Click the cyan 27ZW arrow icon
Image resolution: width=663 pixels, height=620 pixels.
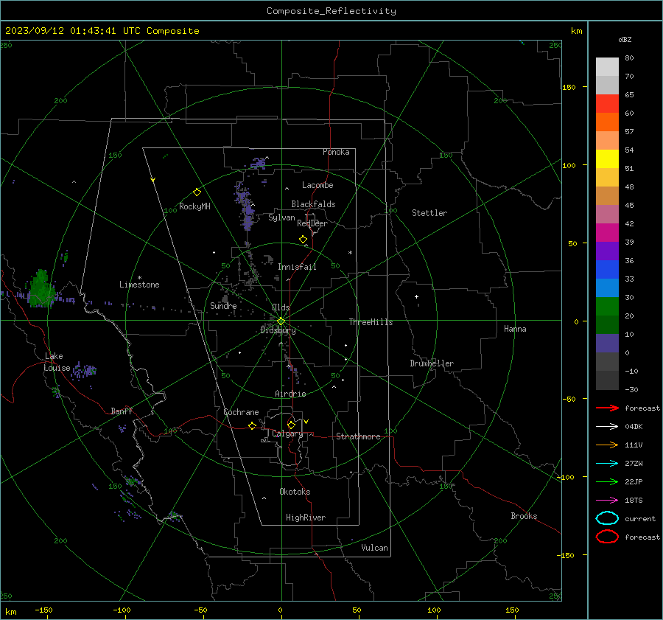607,464
